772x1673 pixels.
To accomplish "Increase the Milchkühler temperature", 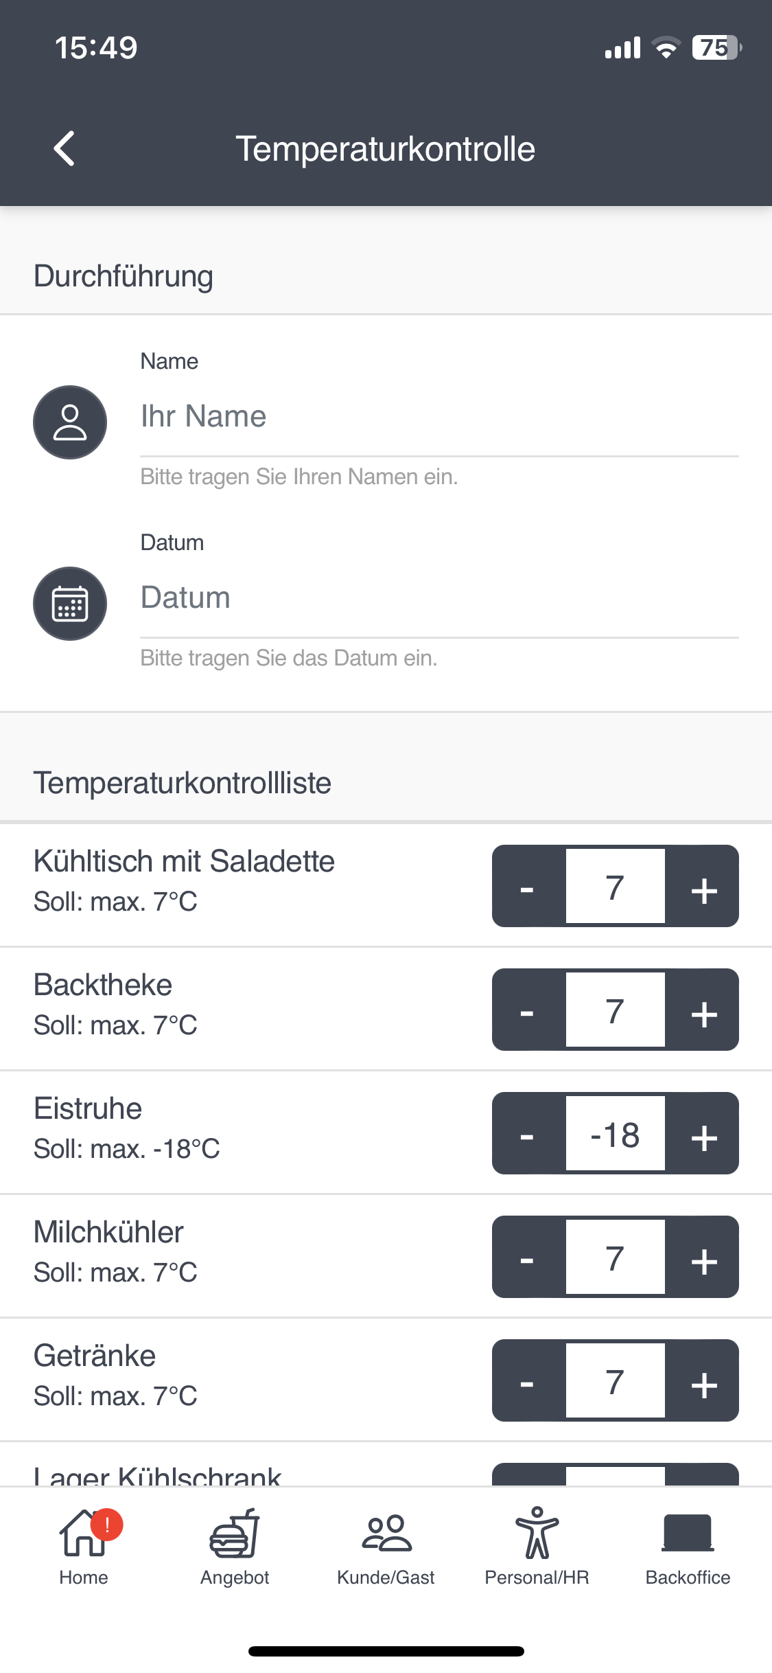I will tap(703, 1257).
